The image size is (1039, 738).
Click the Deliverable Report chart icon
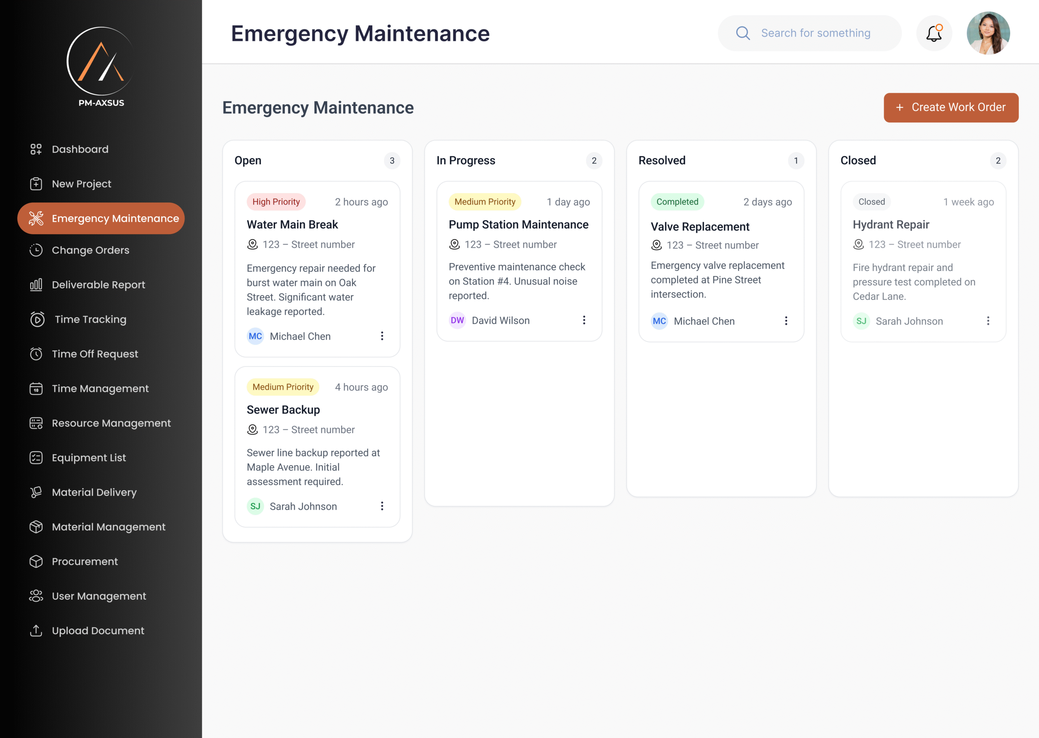pyautogui.click(x=36, y=285)
